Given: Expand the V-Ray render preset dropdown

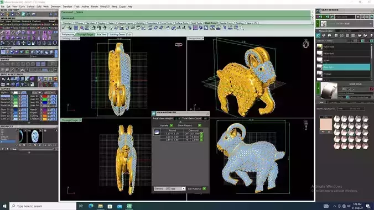Looking at the screenshot, I should point(371,24).
